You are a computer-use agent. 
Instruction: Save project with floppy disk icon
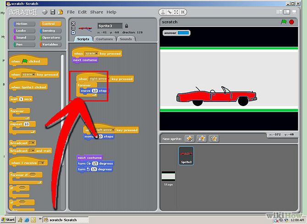(x=53, y=12)
